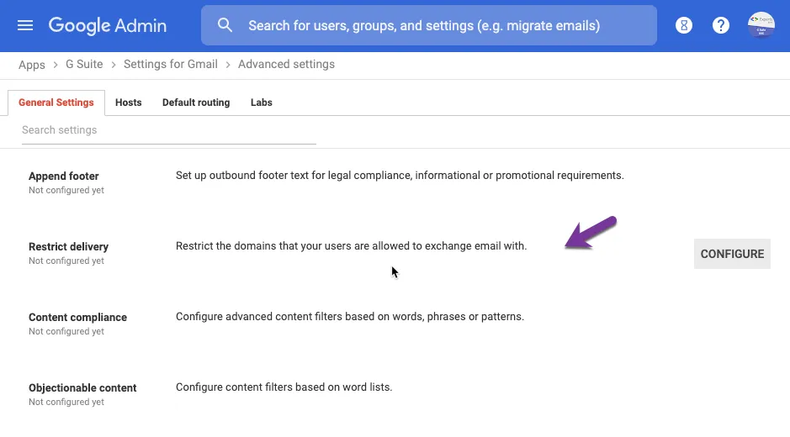Open the account profile avatar
Image resolution: width=790 pixels, height=437 pixels.
[761, 25]
